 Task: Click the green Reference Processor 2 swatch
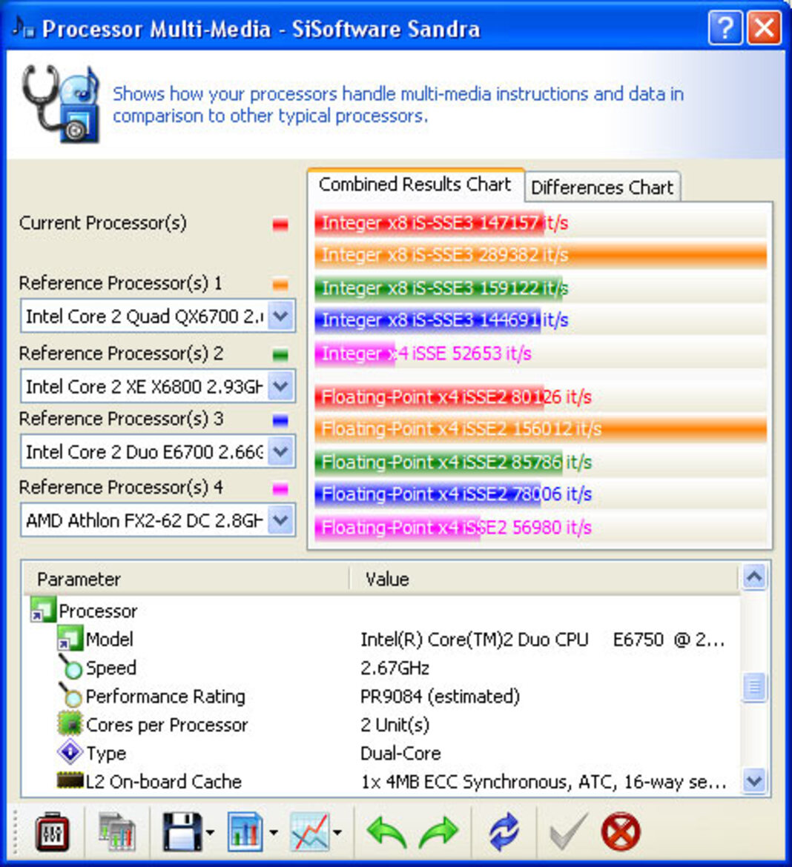point(280,354)
